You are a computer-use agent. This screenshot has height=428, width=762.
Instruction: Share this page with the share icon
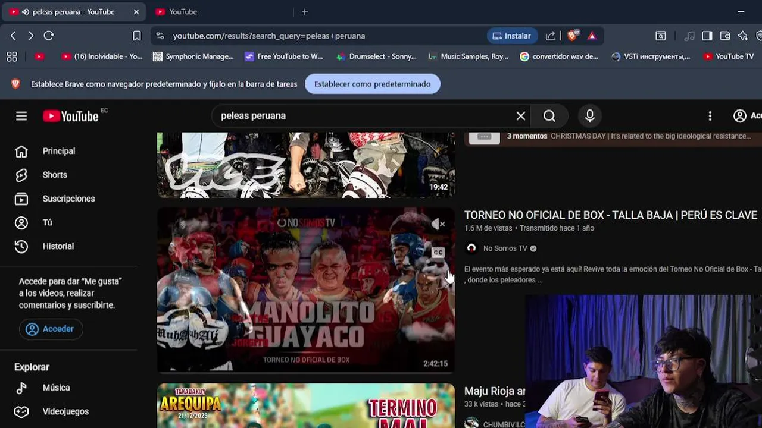tap(551, 36)
